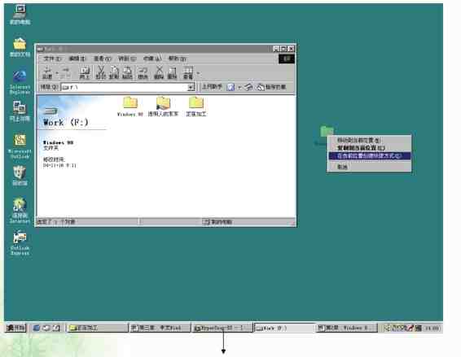The width and height of the screenshot is (461, 357).
Task: Expand the Back button history arrow
Action: (x=57, y=73)
